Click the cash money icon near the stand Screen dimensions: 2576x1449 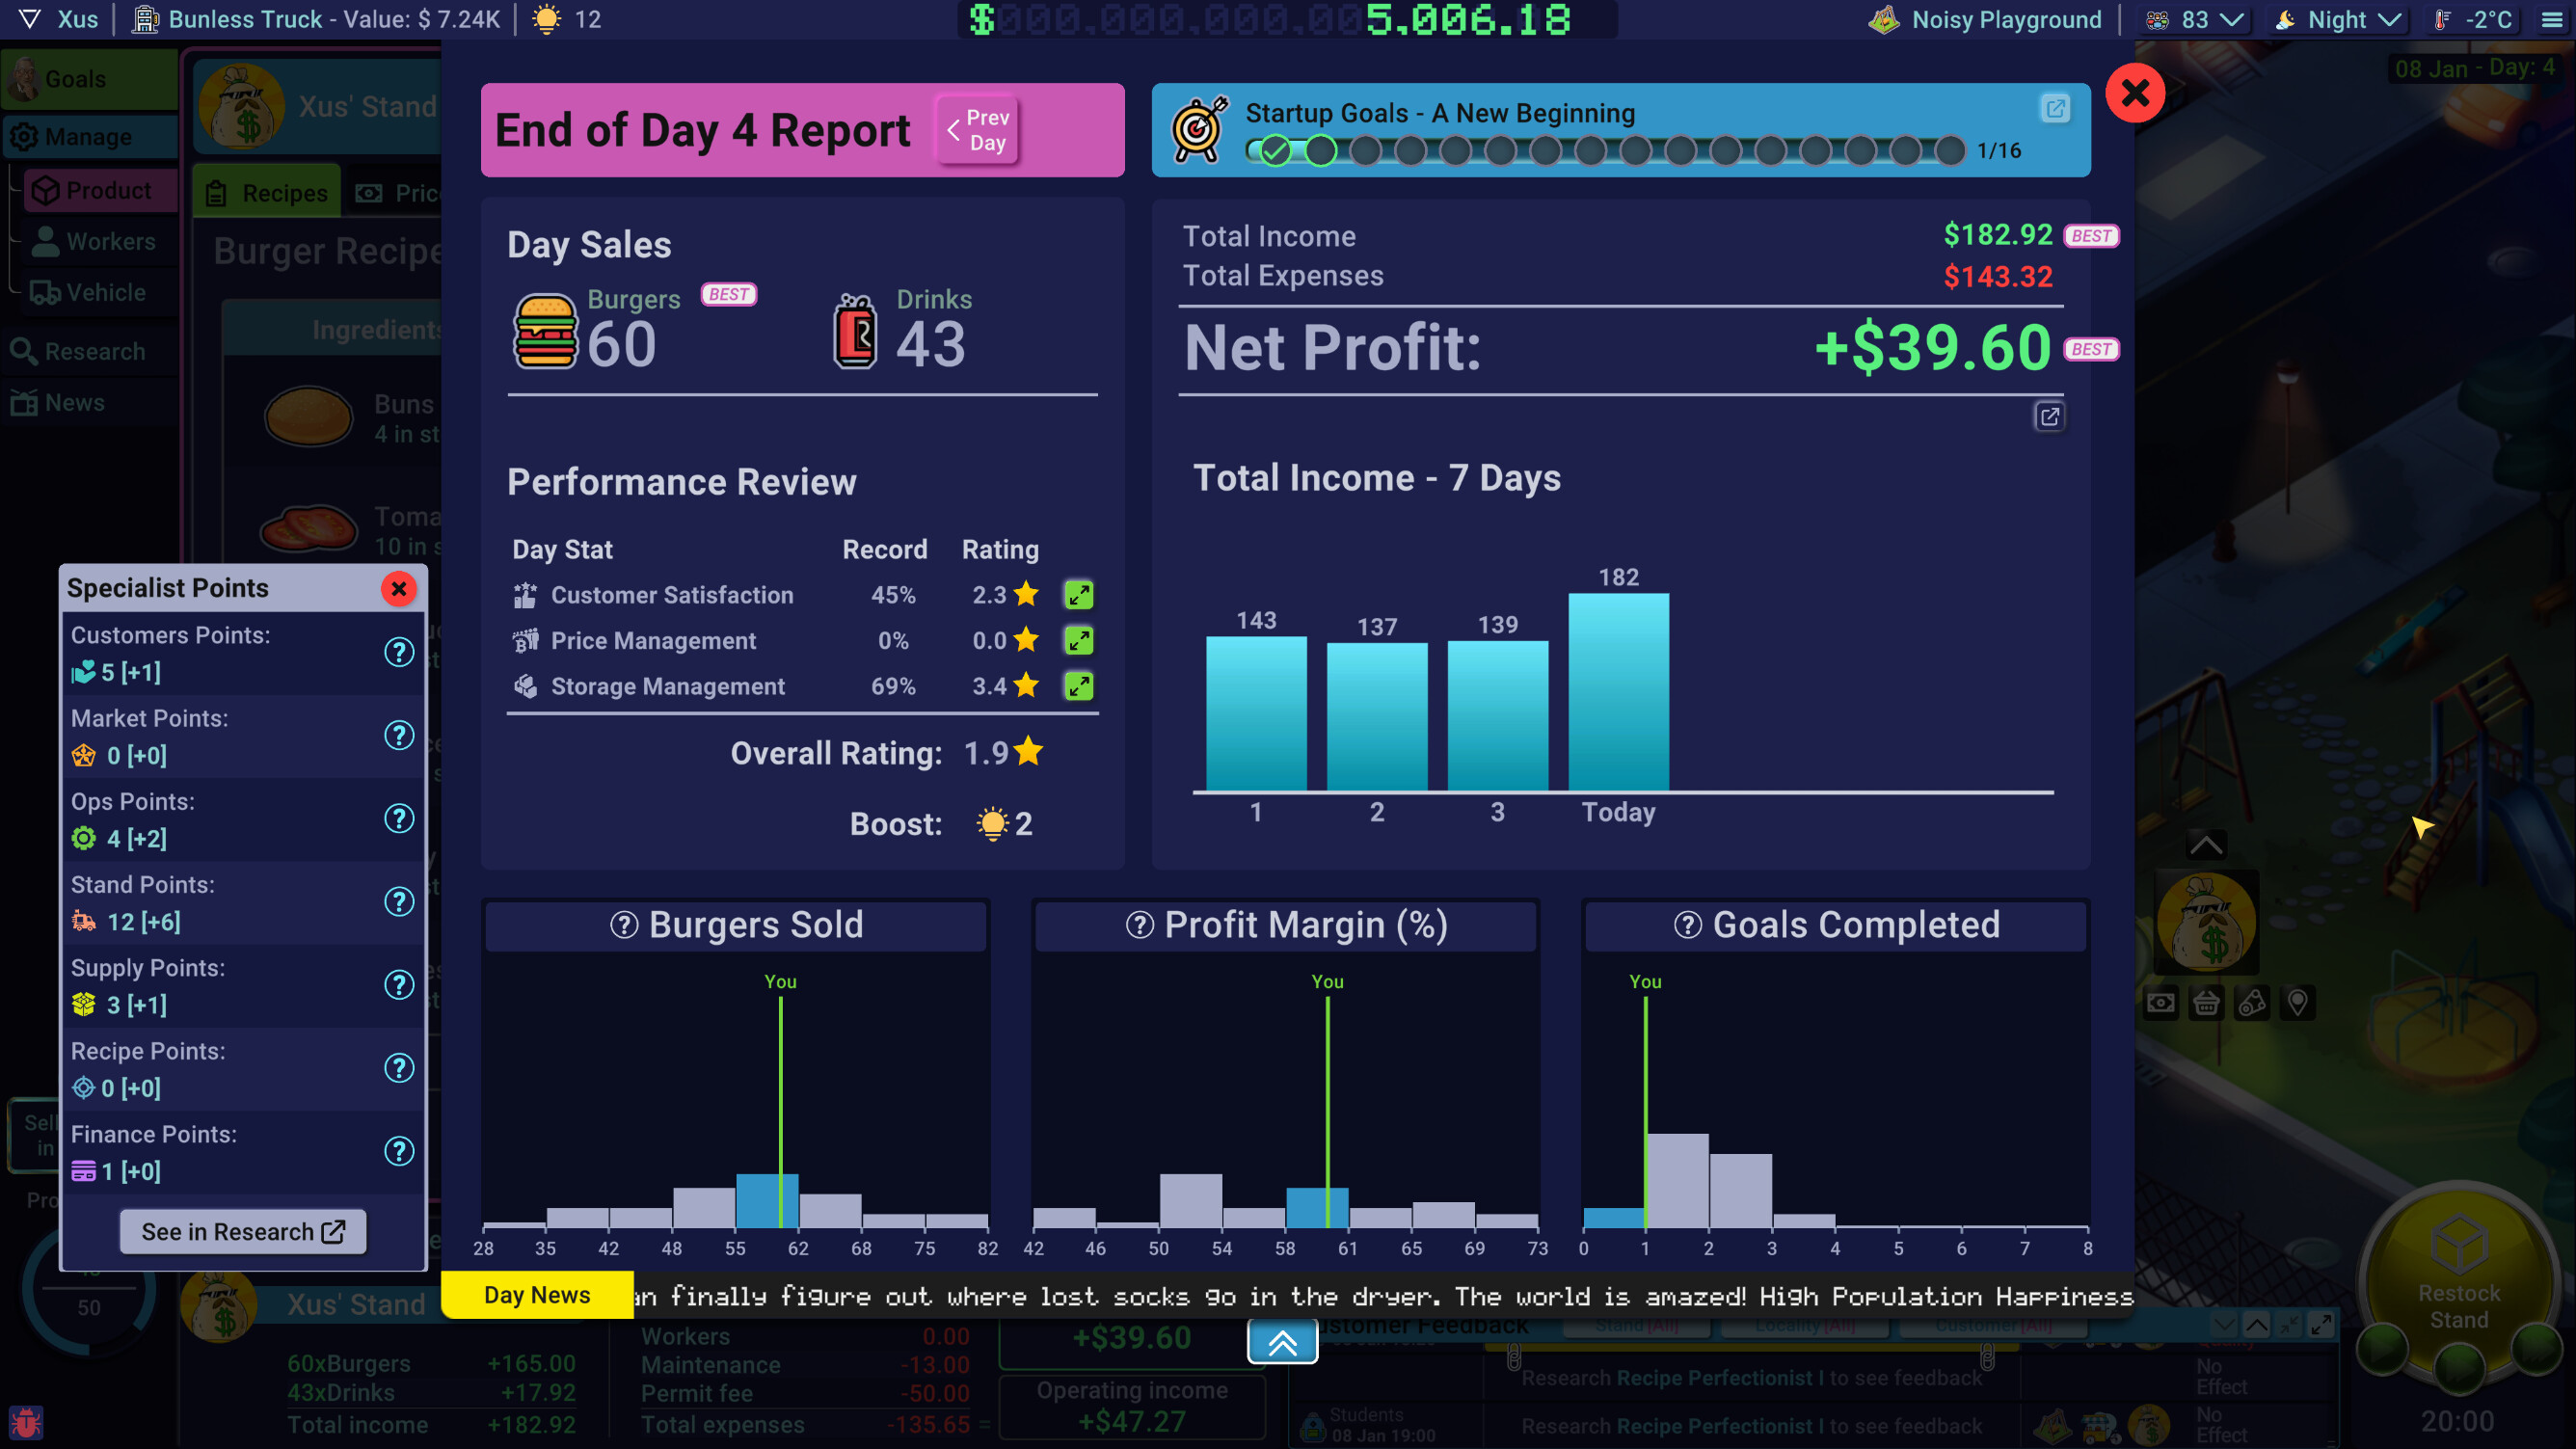point(2161,1003)
